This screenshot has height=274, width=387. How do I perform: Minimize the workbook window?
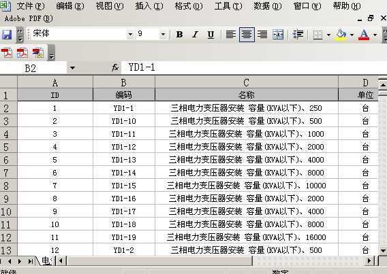point(360,19)
